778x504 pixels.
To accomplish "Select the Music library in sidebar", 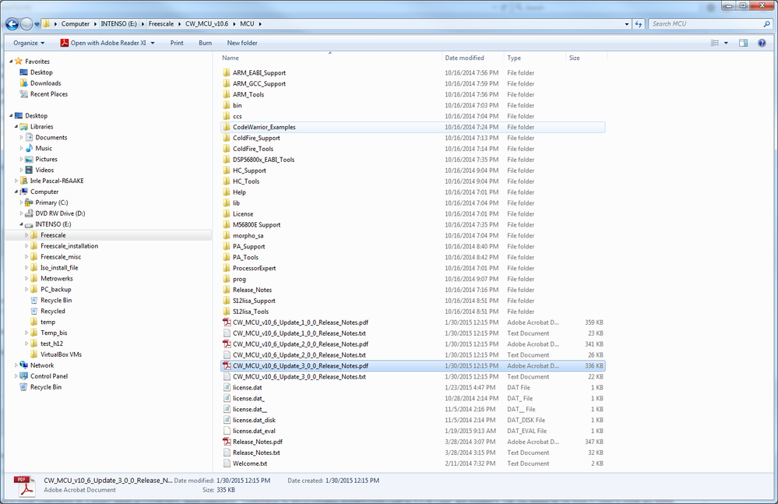I will coord(44,148).
